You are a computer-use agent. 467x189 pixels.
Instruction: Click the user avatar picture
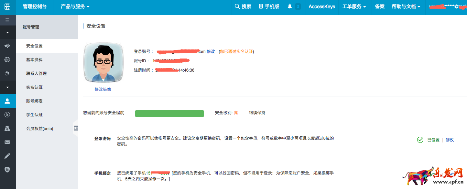click(x=103, y=63)
